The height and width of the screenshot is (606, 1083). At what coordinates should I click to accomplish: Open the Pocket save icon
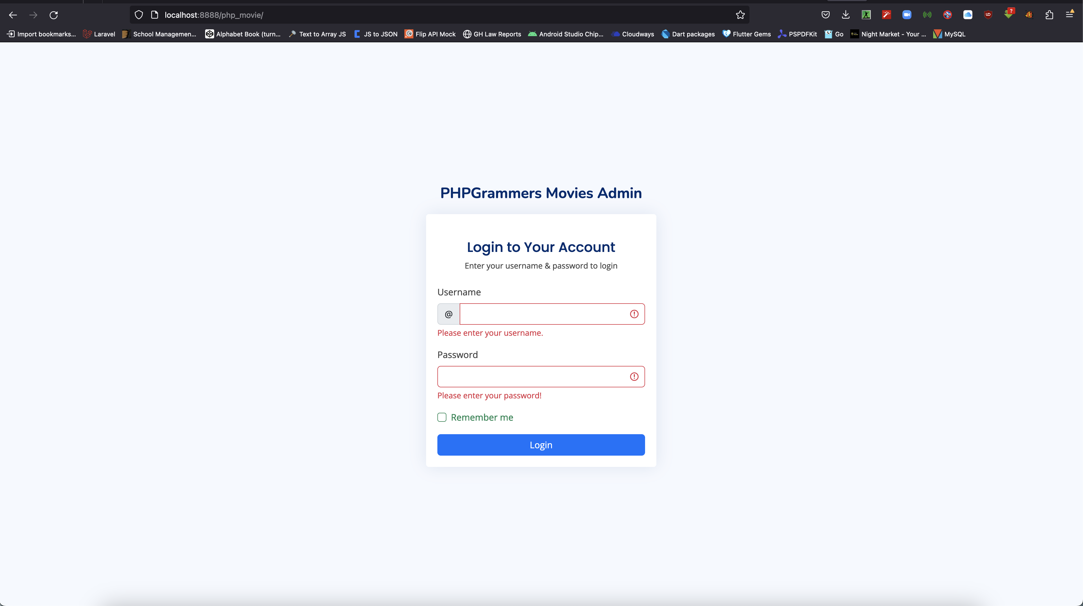pos(825,15)
